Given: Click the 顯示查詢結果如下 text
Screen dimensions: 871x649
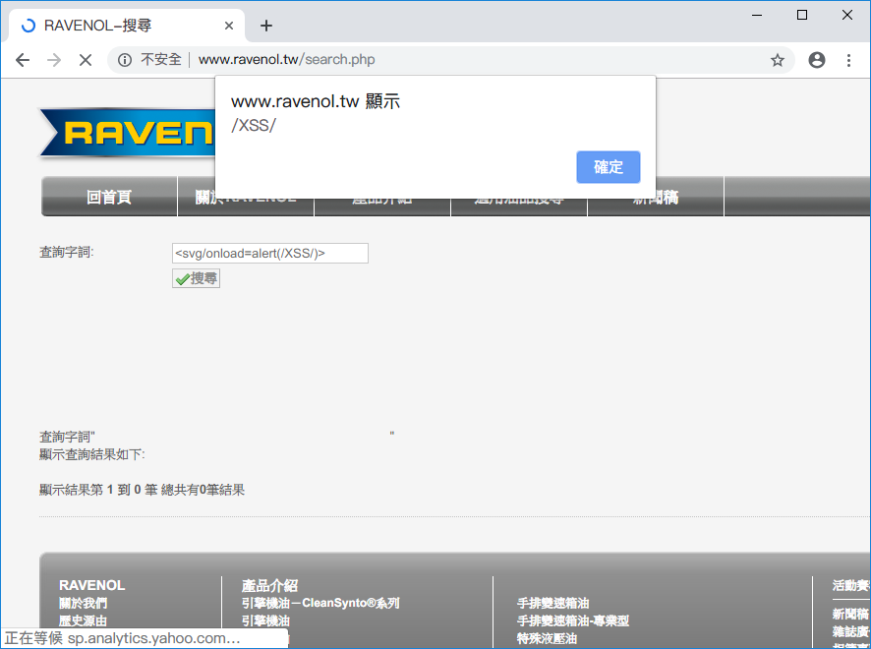Looking at the screenshot, I should [92, 454].
